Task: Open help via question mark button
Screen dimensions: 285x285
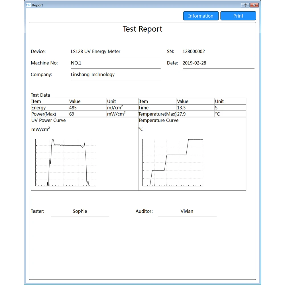Action: (x=245, y=5)
